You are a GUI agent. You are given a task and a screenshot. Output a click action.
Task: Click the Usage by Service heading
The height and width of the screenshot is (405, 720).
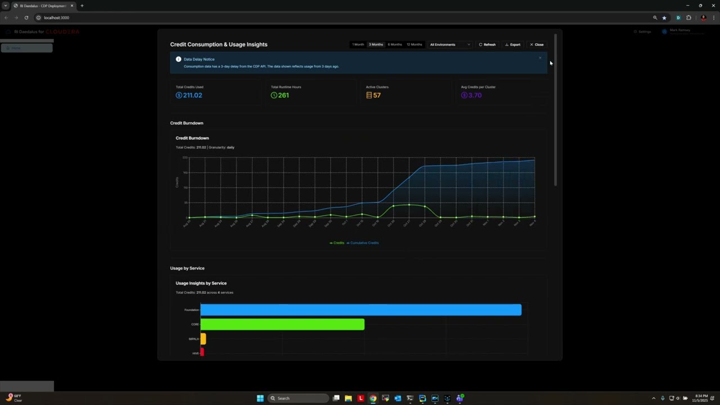coord(187,268)
